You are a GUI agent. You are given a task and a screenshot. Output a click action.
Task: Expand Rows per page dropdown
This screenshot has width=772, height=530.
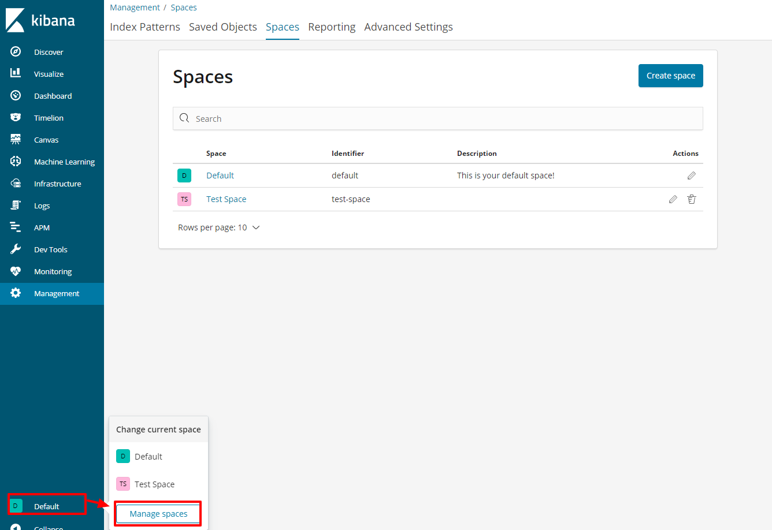point(219,227)
